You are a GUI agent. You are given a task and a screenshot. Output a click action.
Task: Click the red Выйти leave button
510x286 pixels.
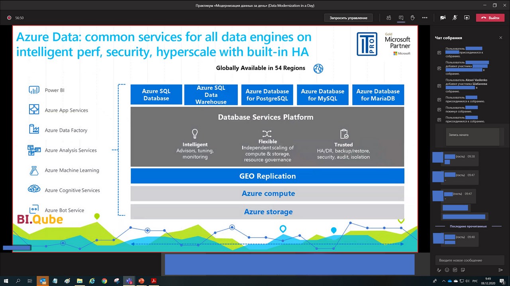[490, 18]
